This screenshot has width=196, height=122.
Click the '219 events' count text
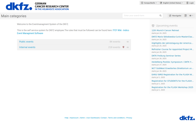pos(114,47)
